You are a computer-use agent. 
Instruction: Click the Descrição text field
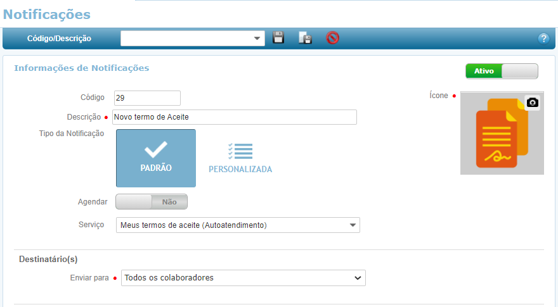click(x=234, y=117)
